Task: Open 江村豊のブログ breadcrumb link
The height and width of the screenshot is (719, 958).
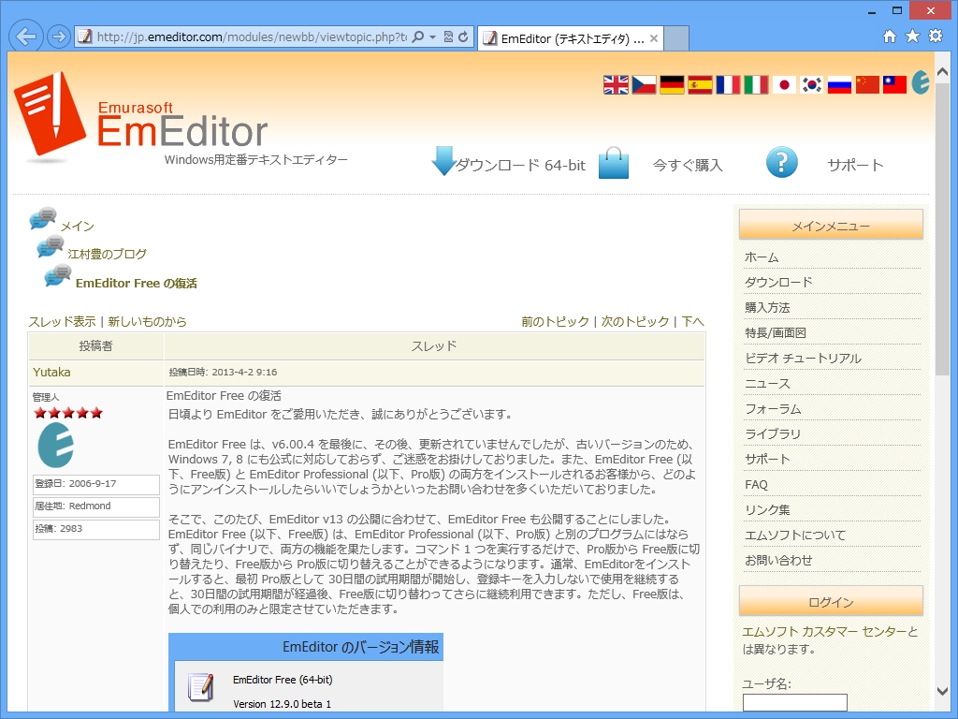Action: pos(107,254)
